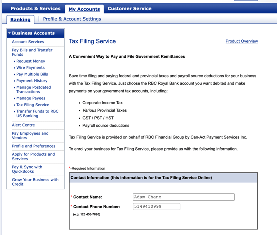Select Pay Multiple Bills
The width and height of the screenshot is (277, 235).
click(x=32, y=74)
